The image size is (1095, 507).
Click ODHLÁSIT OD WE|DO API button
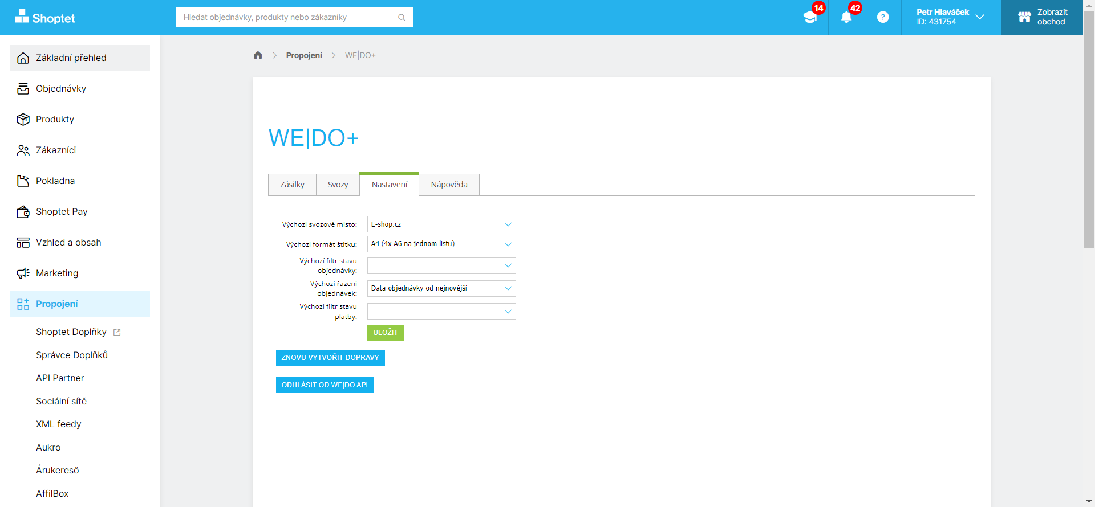coord(325,385)
